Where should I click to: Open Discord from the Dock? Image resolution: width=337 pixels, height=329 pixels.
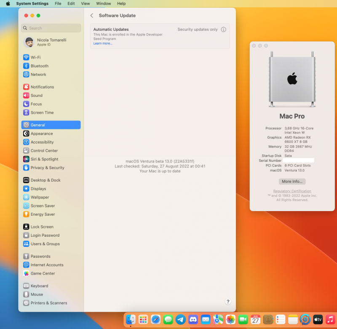tap(193, 319)
